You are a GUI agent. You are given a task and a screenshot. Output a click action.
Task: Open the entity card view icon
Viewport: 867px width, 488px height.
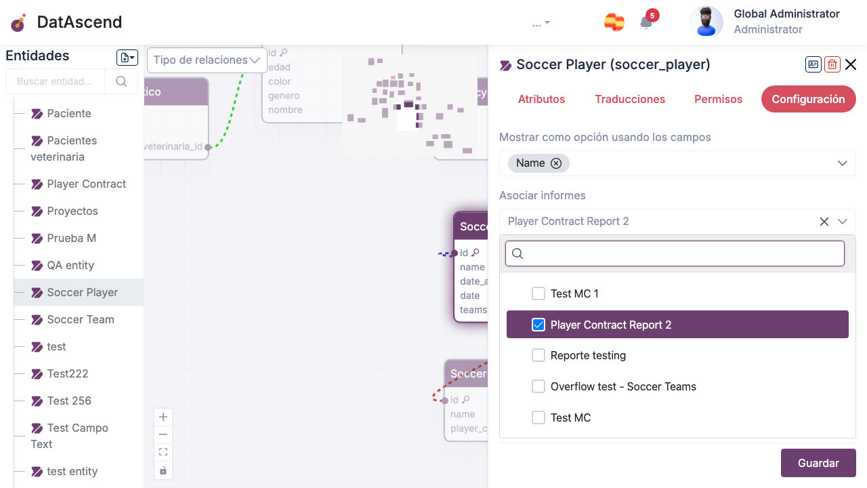point(813,64)
